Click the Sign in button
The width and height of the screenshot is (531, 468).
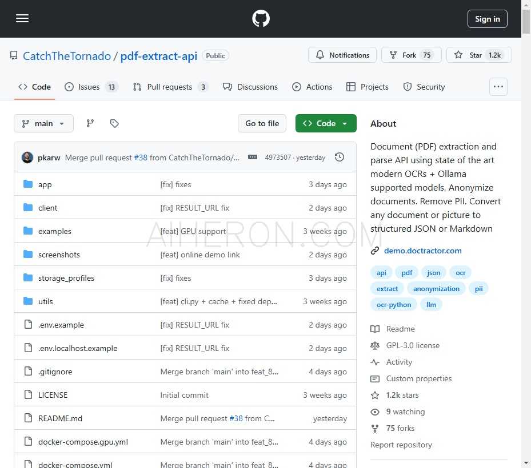488,19
